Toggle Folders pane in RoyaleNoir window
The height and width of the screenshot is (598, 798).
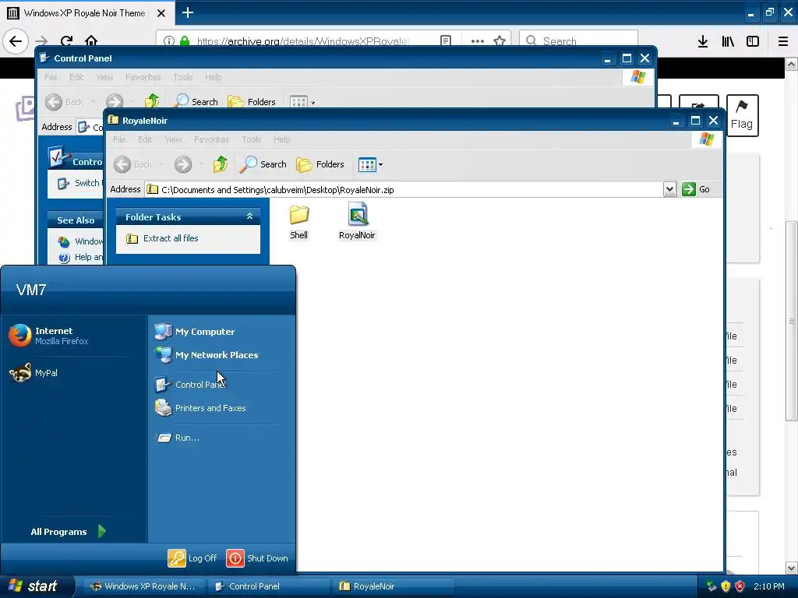tap(320, 164)
